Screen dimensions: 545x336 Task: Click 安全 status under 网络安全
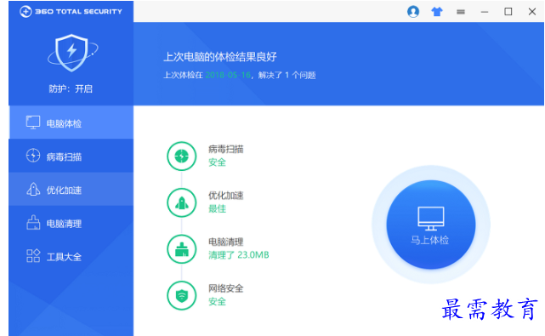(x=217, y=302)
